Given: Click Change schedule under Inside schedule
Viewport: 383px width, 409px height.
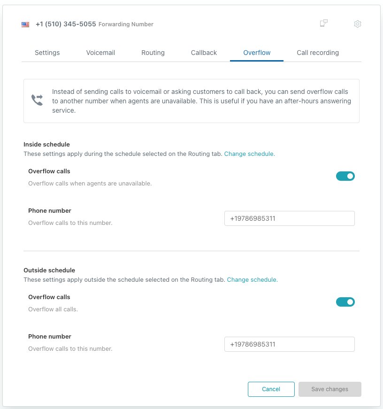Looking at the screenshot, I should 249,154.
